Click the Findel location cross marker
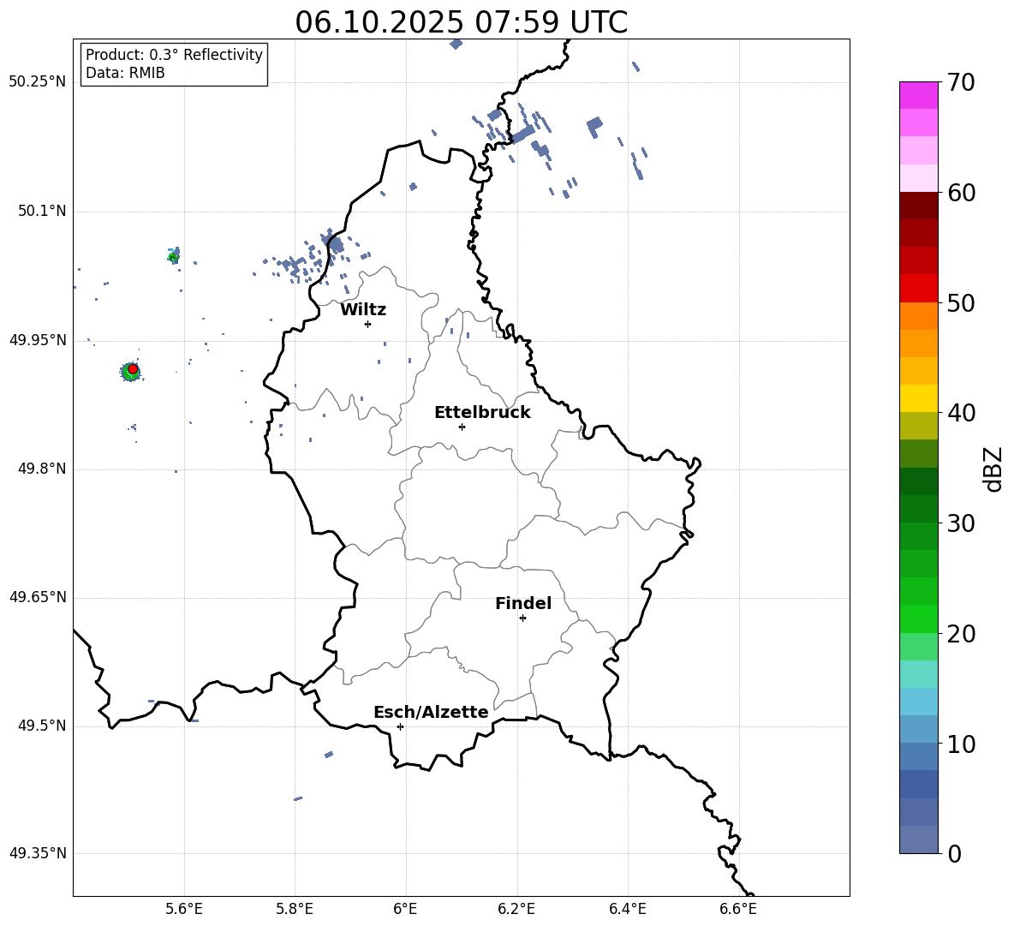This screenshot has width=1014, height=926. (522, 618)
